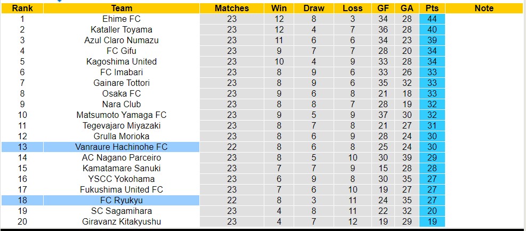Select the Win column header
The image size is (526, 231).
pos(279,8)
